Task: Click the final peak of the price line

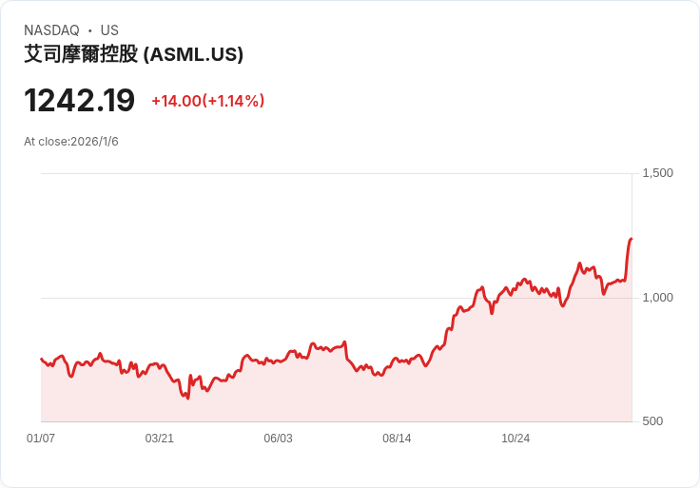Action: coord(631,239)
